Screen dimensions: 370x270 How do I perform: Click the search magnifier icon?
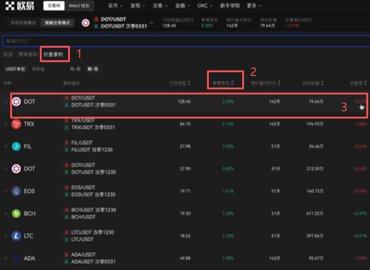click(8, 41)
